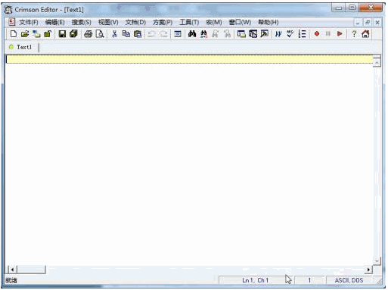
Task: Start macro recording with the red circle
Action: [x=317, y=34]
